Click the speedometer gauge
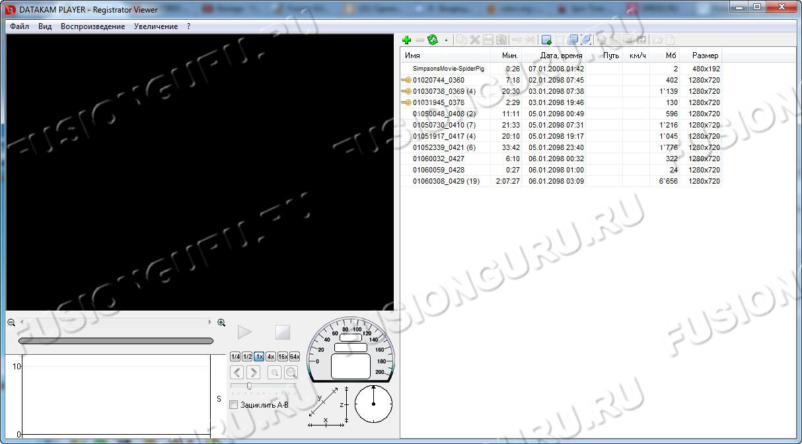Viewport: 802px width, 444px height. 350,350
